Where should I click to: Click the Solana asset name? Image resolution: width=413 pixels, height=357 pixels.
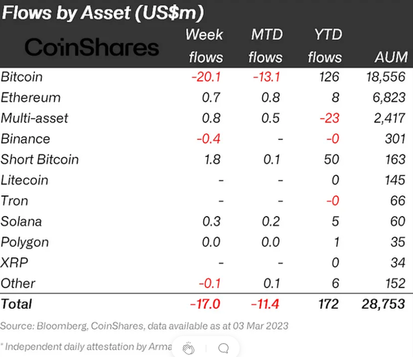tap(21, 221)
